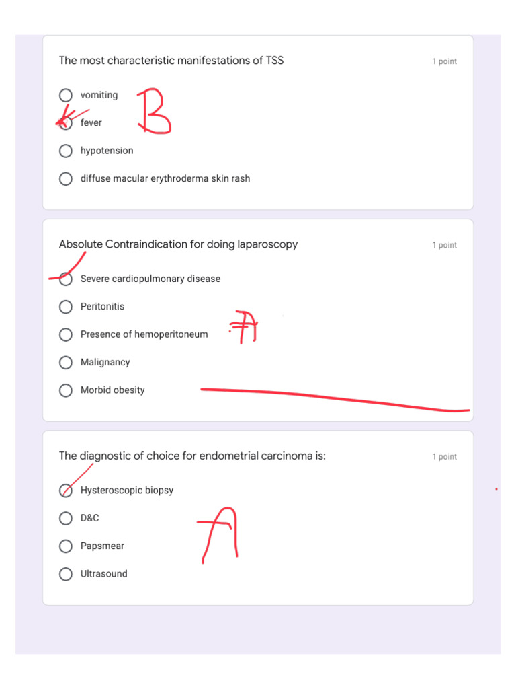The image size is (516, 689).
Task: Select "Presence of hemoperitoneum" radio button
Action: click(x=66, y=334)
